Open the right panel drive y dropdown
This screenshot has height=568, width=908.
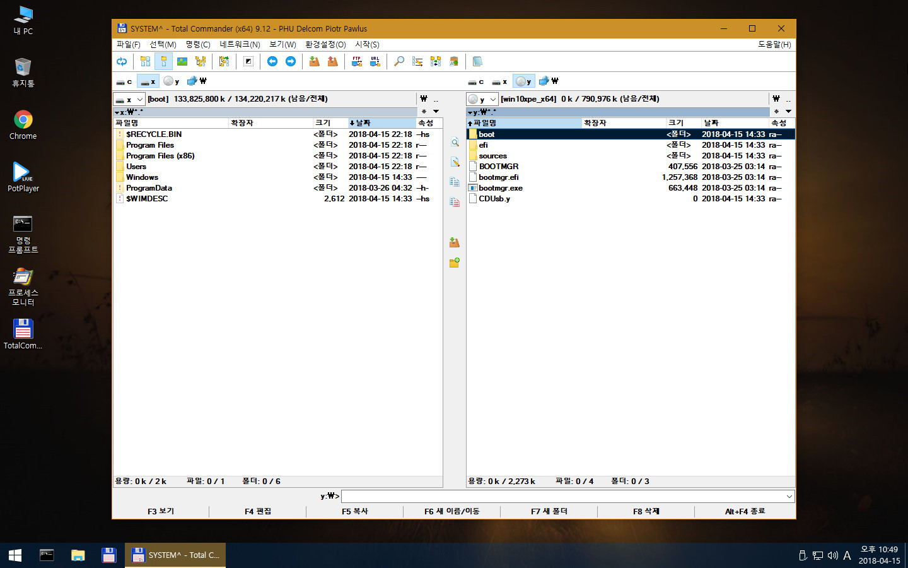coord(482,99)
